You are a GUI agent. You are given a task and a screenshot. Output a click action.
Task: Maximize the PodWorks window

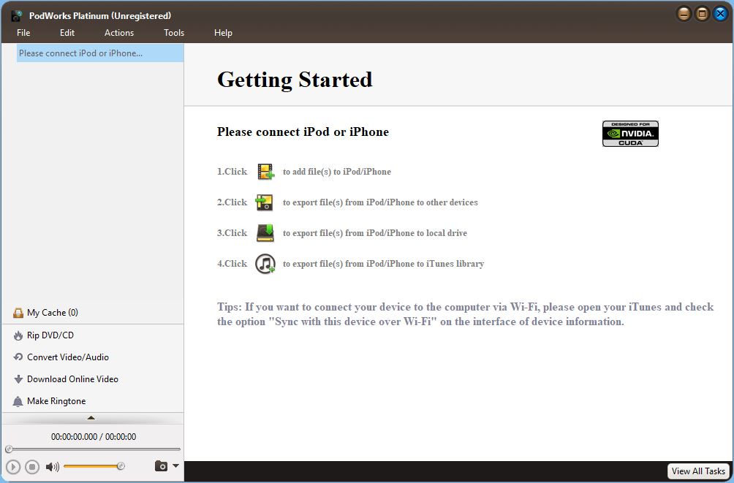(x=702, y=14)
